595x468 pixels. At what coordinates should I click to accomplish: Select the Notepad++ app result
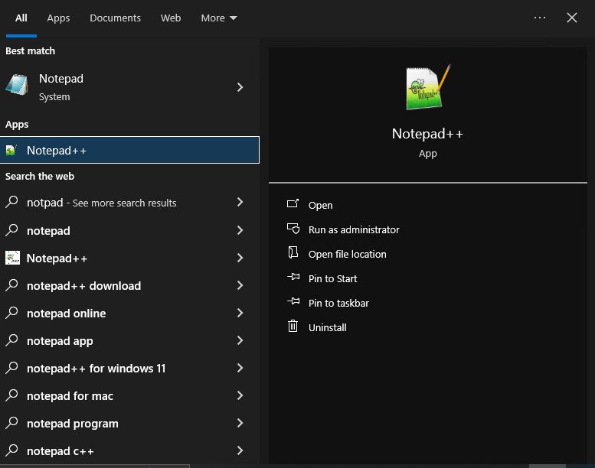(x=129, y=150)
